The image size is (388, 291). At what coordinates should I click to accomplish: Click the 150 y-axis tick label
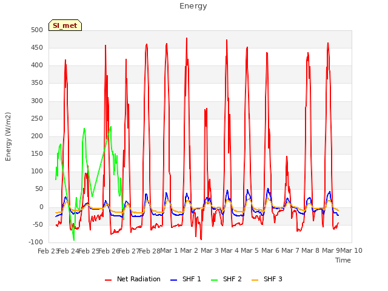point(37,153)
